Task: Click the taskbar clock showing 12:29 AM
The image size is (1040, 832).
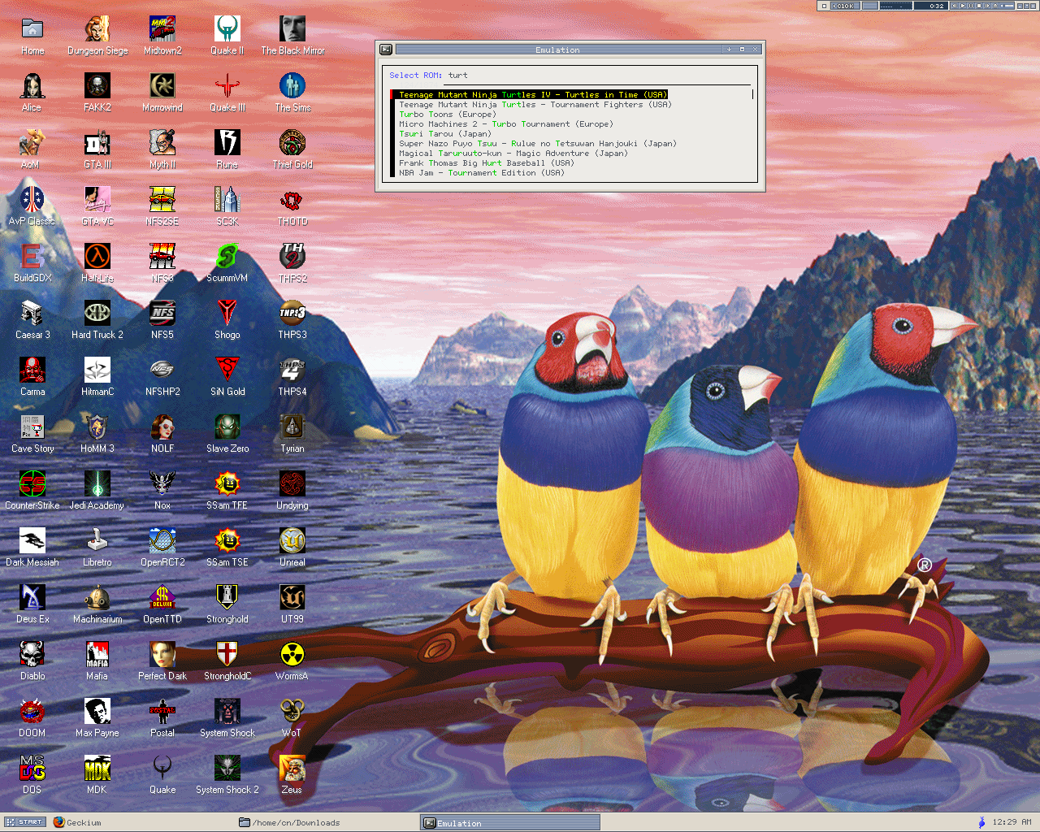Action: [x=1012, y=822]
